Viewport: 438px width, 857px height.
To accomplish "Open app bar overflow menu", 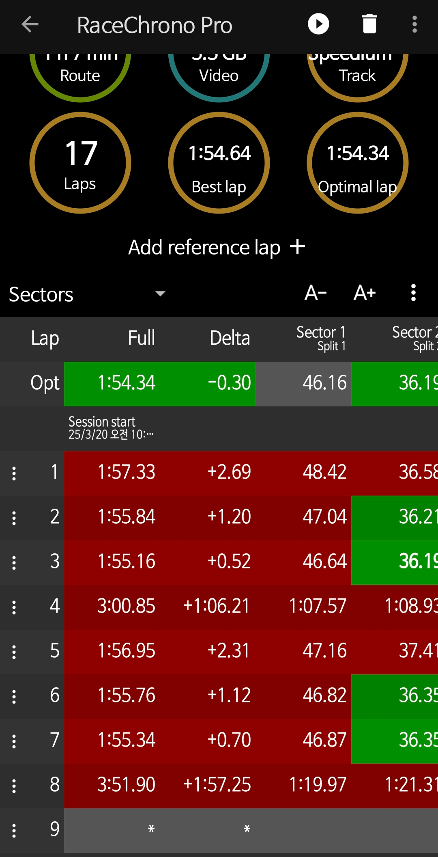I will (x=414, y=24).
